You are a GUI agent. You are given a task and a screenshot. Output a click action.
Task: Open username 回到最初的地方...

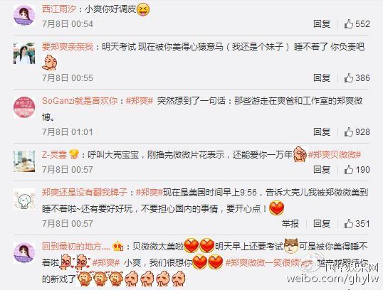(x=76, y=247)
